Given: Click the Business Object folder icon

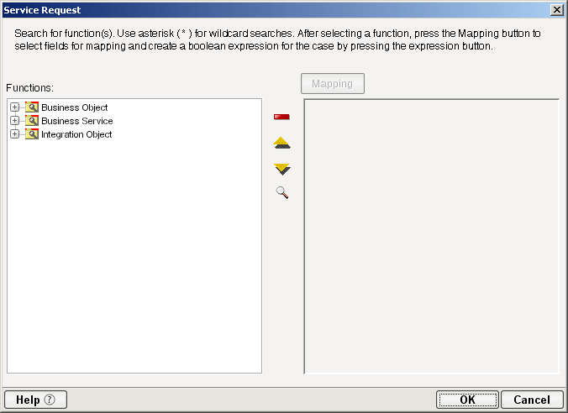Looking at the screenshot, I should [32, 107].
